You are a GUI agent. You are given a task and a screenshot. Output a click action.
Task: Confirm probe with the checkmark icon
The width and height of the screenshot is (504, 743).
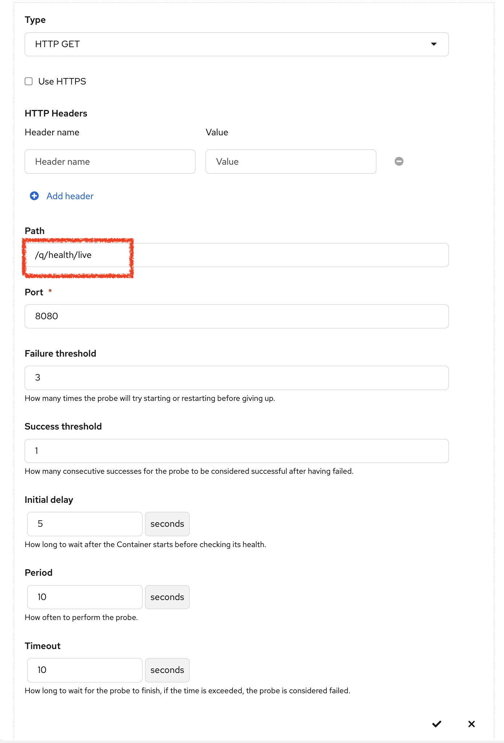[x=437, y=724]
